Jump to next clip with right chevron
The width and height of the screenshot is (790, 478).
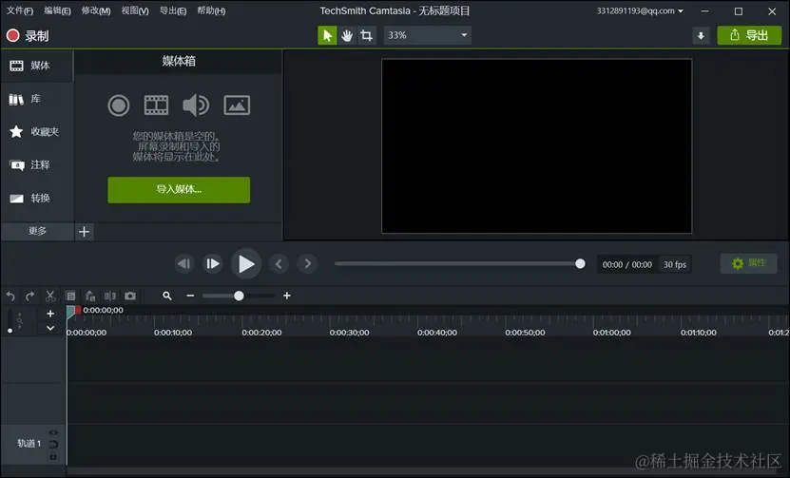(307, 263)
